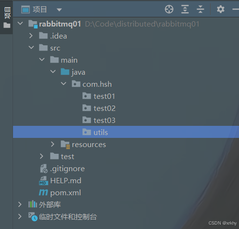Click the .gitignore file icon
The width and height of the screenshot is (239, 229).
tap(44, 168)
